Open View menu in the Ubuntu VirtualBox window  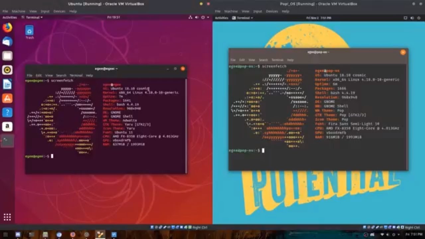pyautogui.click(x=33, y=11)
